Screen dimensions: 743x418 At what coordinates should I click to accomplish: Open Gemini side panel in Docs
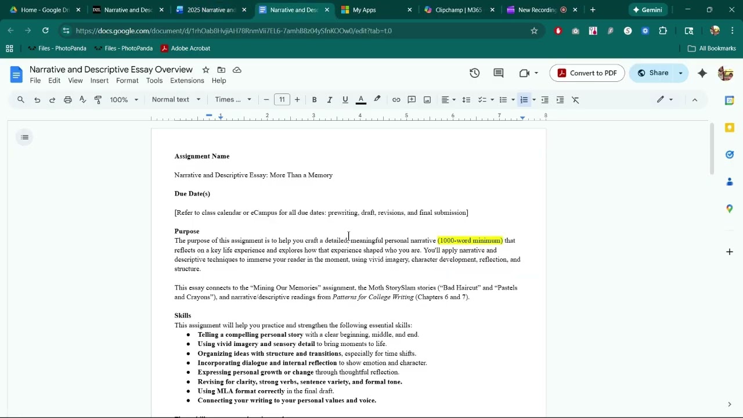click(702, 73)
